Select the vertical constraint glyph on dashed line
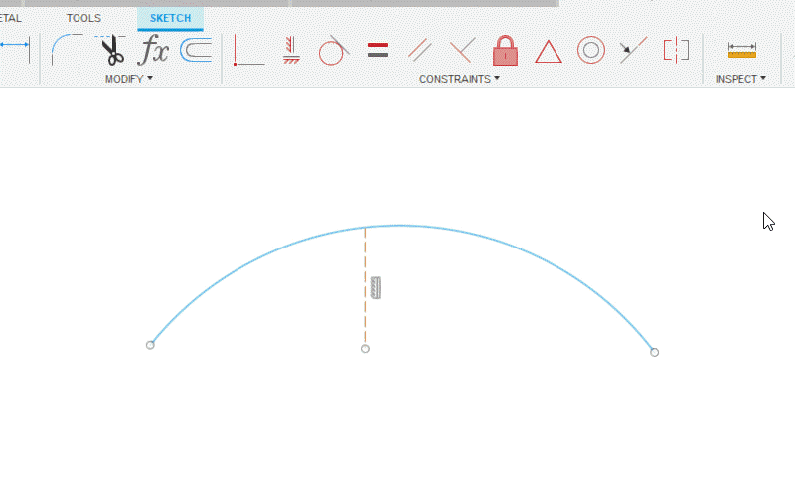The image size is (795, 497). (x=376, y=287)
